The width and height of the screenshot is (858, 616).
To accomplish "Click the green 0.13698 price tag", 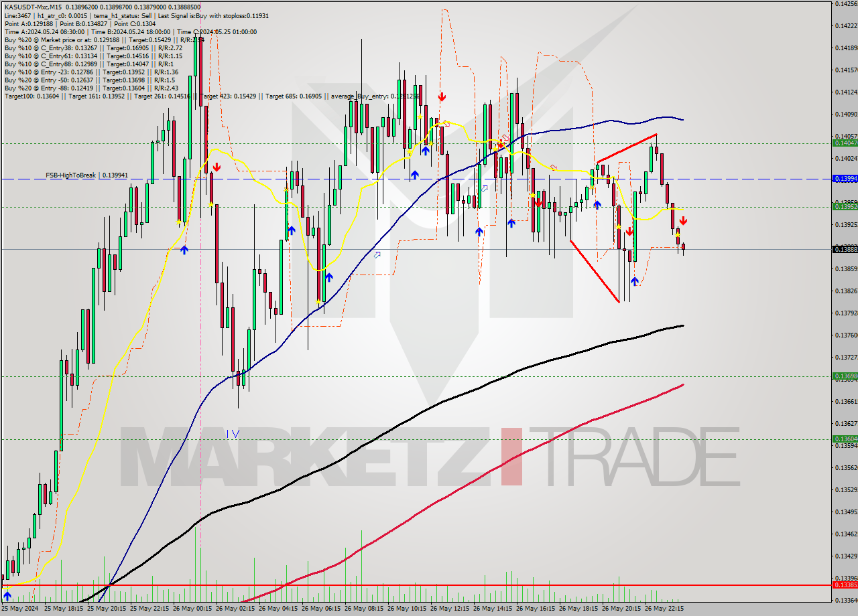I will tap(844, 376).
